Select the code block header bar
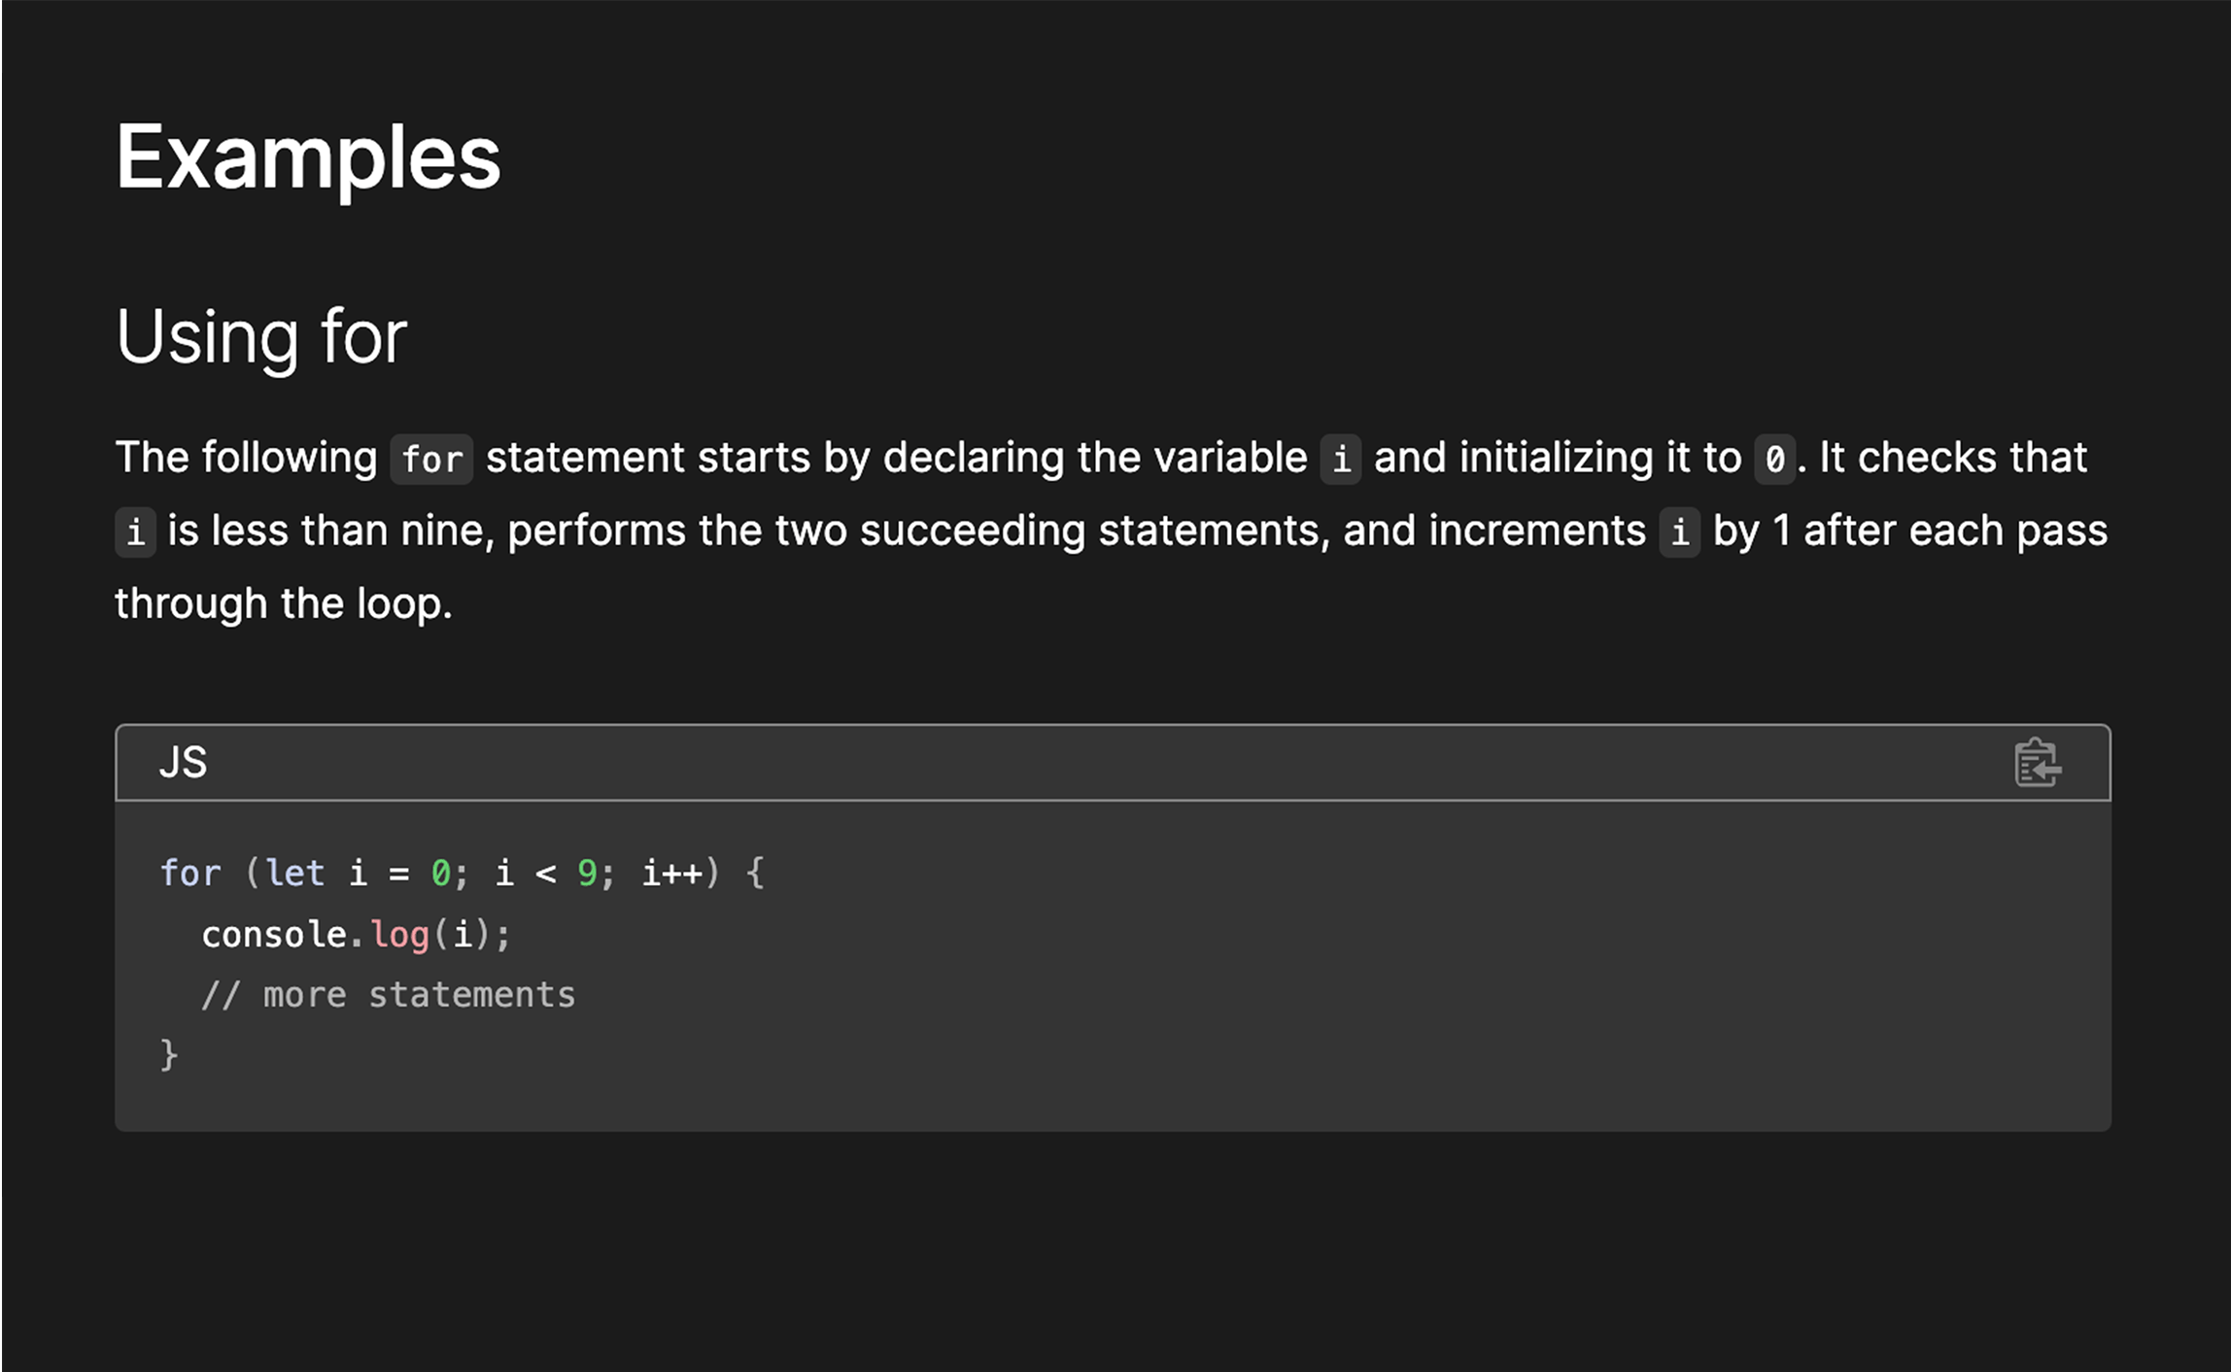The image size is (2231, 1372). pyautogui.click(x=1117, y=762)
